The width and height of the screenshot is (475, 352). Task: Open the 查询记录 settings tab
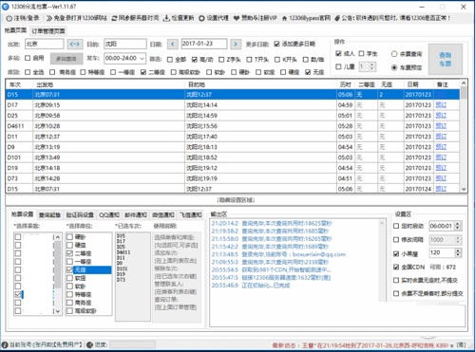[49, 215]
